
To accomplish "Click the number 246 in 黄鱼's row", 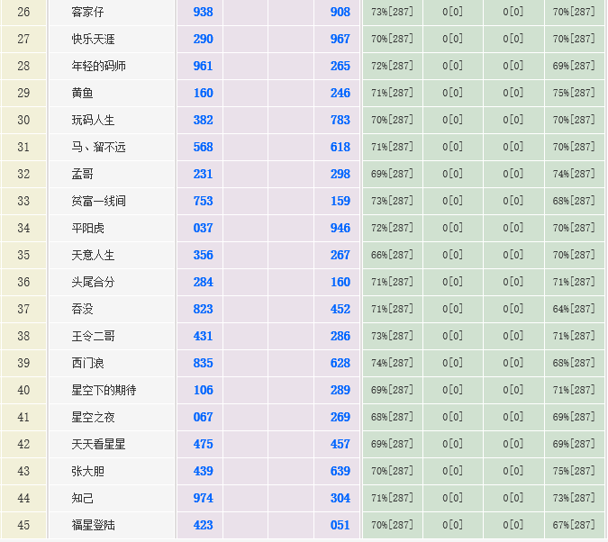I will [x=340, y=93].
